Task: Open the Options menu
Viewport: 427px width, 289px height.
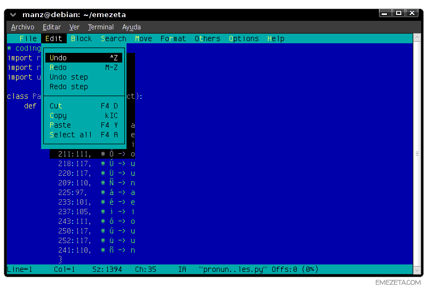Action: 244,38
